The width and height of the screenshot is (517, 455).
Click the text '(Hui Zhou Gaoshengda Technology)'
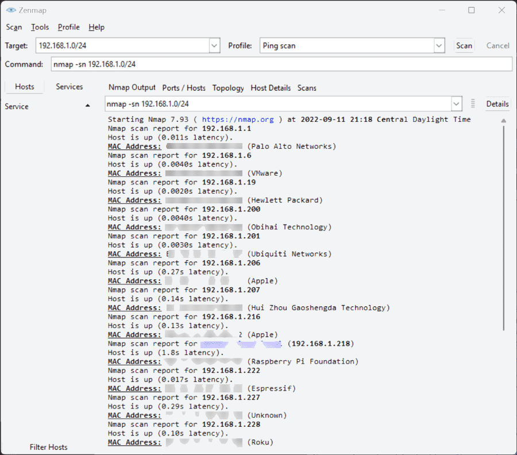[318, 308]
